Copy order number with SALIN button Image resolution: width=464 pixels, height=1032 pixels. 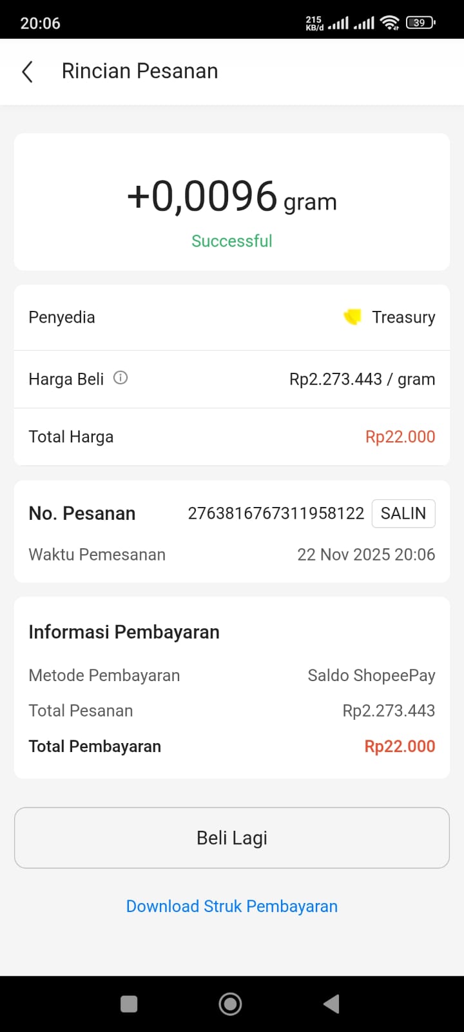(403, 513)
